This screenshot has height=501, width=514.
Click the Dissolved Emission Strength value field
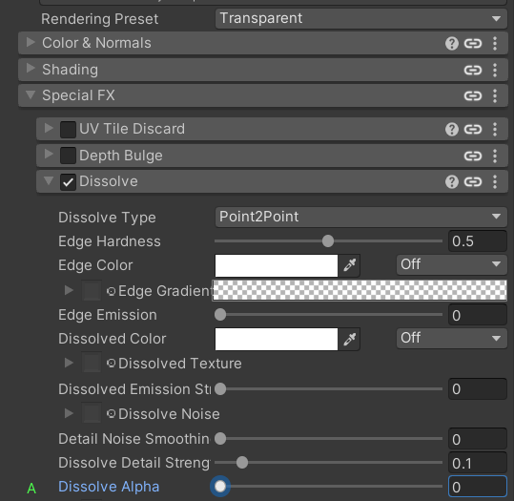coord(478,389)
